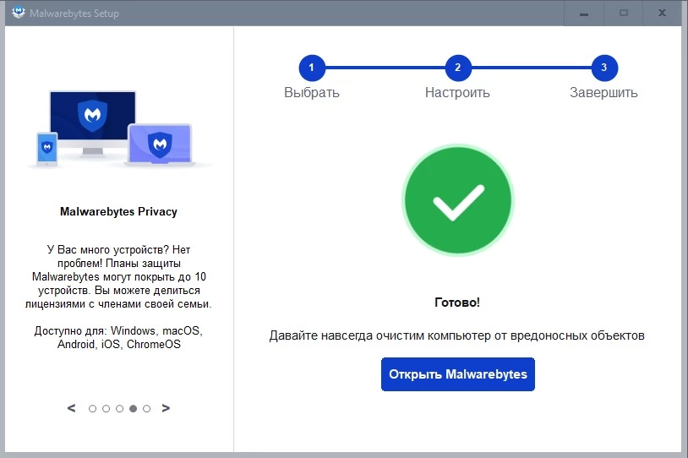Click the step 1 circle icon
The width and height of the screenshot is (688, 458).
pos(311,68)
